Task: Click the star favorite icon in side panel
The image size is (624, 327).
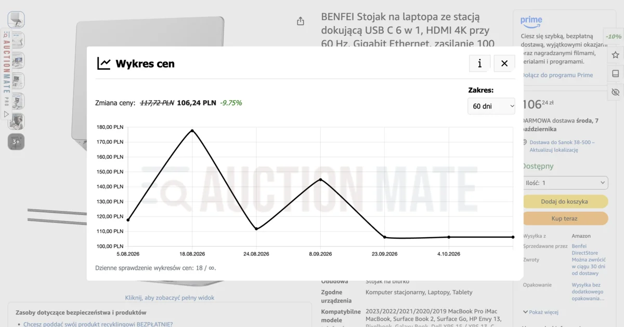Action: [x=616, y=55]
